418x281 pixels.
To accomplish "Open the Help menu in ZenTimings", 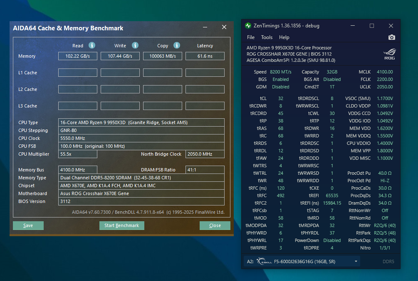I will [x=284, y=37].
